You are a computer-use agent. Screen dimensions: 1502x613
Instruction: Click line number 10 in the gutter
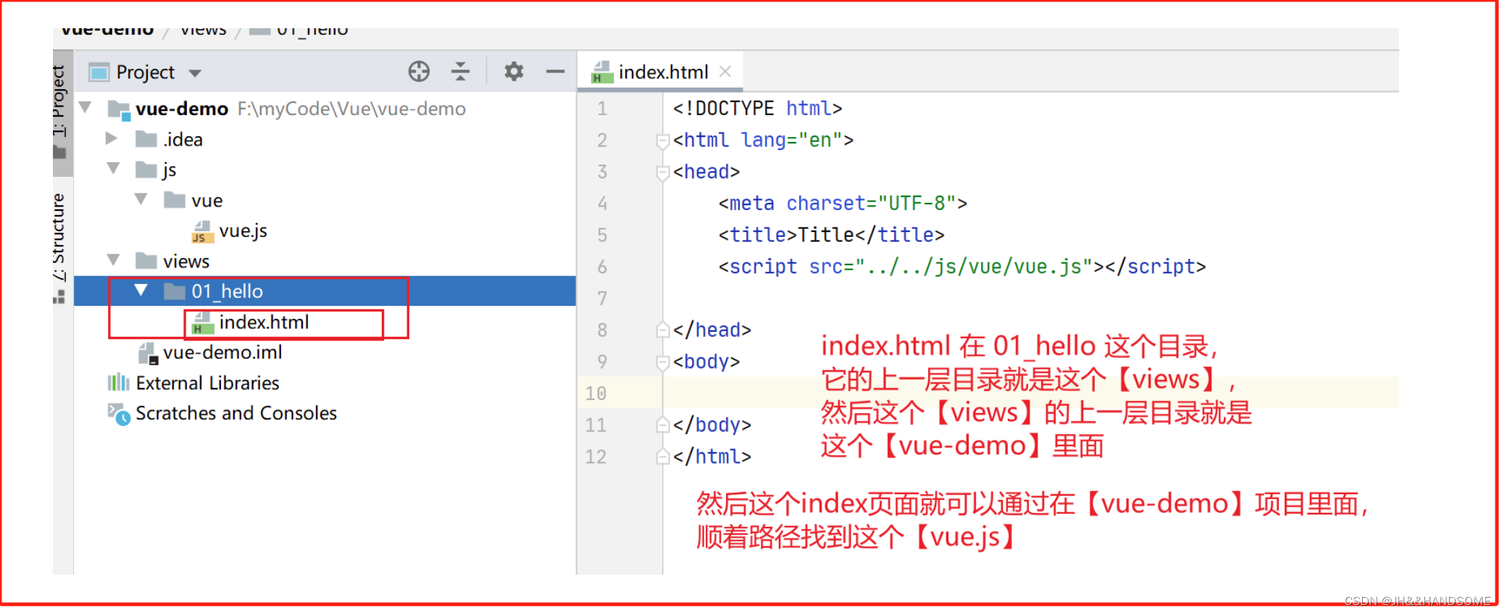[596, 393]
